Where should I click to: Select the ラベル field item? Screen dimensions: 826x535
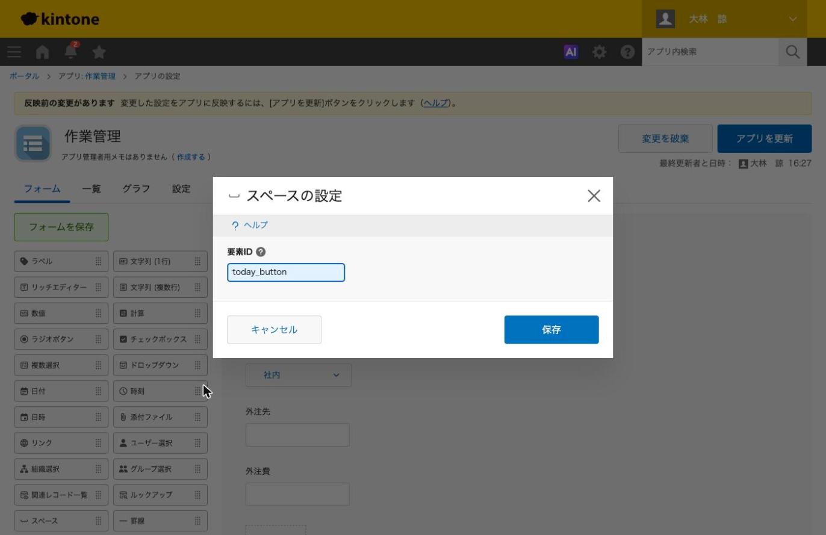(61, 261)
